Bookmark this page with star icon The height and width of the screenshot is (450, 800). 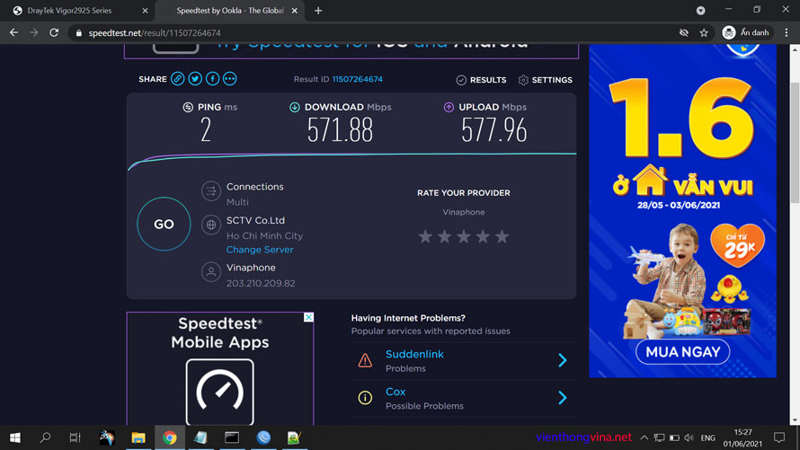[x=704, y=32]
